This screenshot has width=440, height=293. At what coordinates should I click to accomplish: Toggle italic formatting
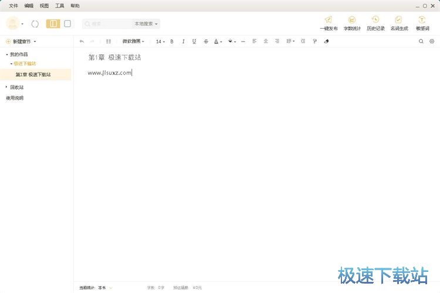point(183,42)
